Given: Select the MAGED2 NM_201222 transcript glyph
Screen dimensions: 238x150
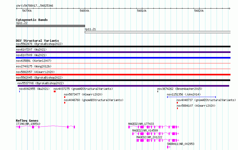Looking at the screenshot, I should [x=158, y=140].
